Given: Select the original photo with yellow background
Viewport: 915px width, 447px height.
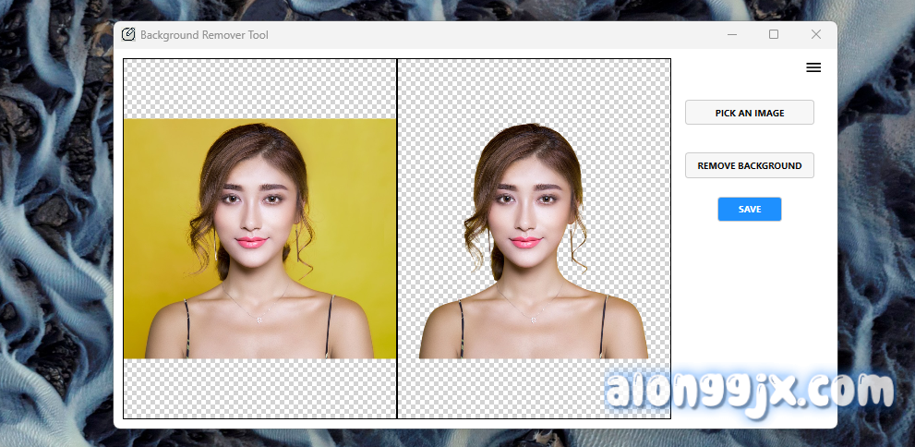Looking at the screenshot, I should click(259, 238).
